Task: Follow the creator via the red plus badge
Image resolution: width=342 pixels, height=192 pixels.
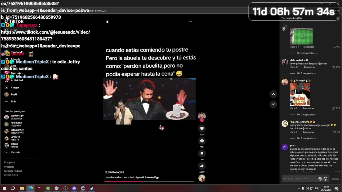Action: click(x=202, y=120)
